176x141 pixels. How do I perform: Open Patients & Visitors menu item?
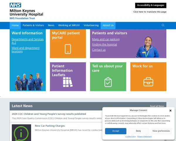pos(33,26)
